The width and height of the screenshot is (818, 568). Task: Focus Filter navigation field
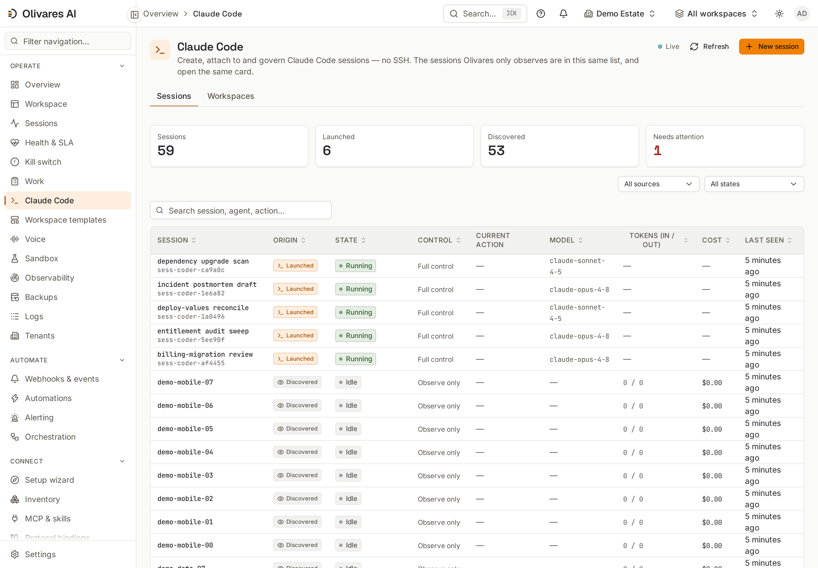pos(68,41)
